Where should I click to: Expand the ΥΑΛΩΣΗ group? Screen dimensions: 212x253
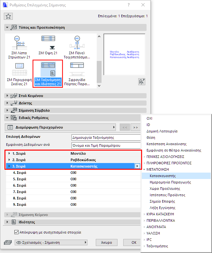(x=144, y=233)
